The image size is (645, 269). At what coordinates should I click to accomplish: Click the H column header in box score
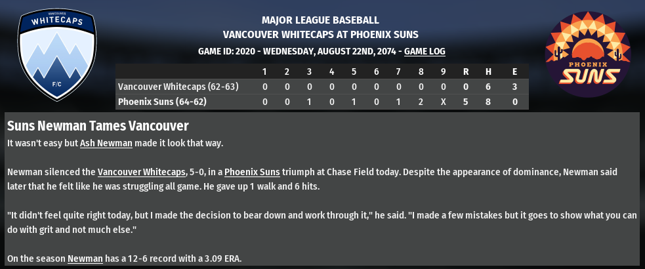[488, 72]
